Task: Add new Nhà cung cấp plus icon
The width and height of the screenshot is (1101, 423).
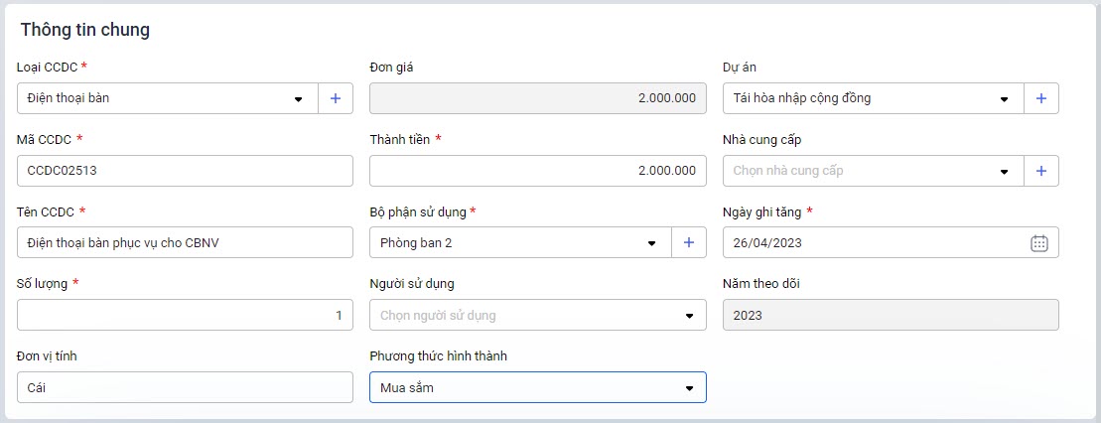Action: pyautogui.click(x=1040, y=171)
